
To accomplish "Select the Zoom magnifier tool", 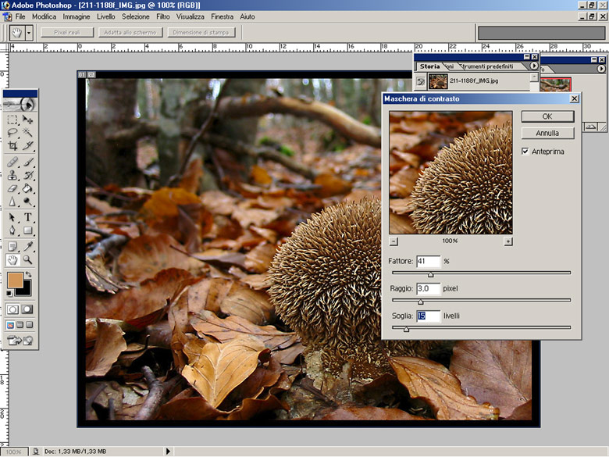I will (x=28, y=259).
